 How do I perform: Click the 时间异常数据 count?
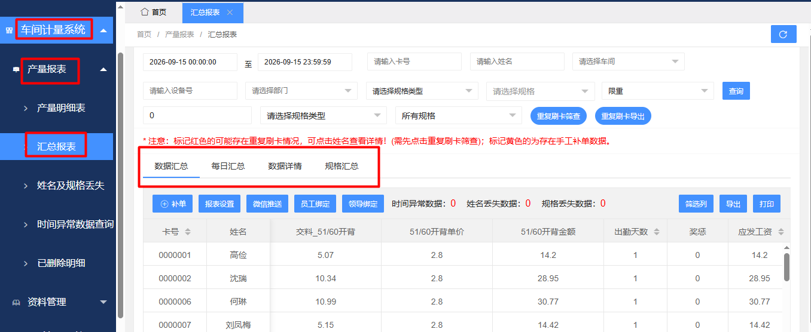point(453,204)
